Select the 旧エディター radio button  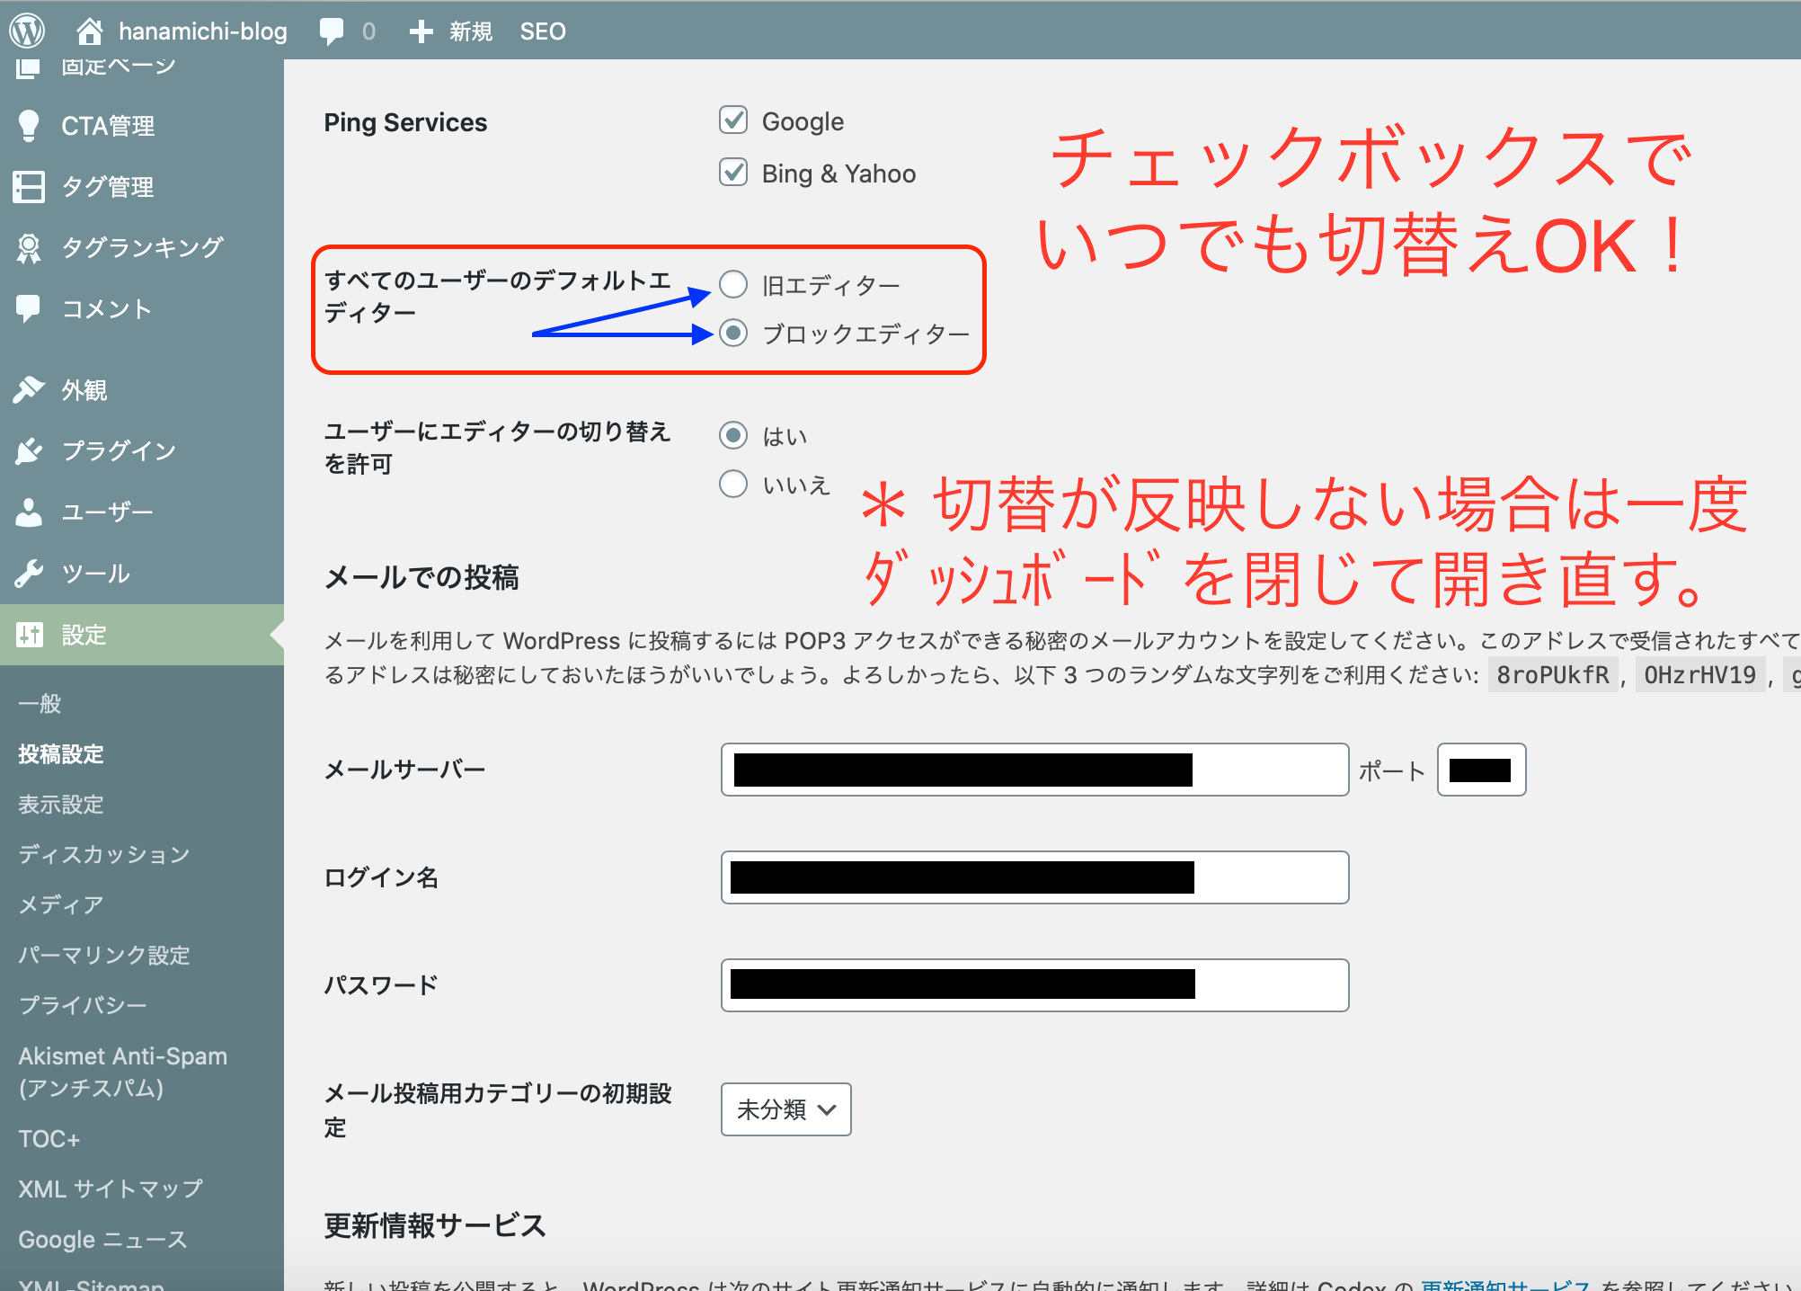733,284
